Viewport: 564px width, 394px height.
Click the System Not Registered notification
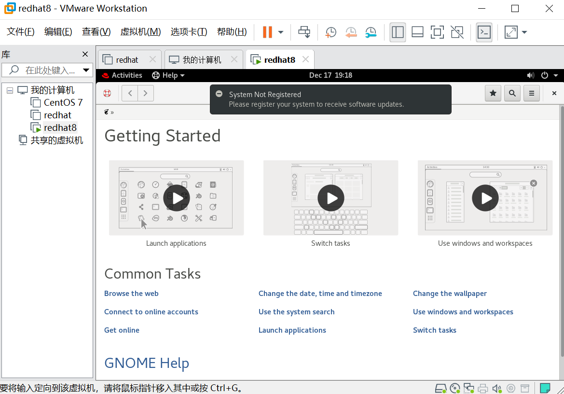pos(330,99)
